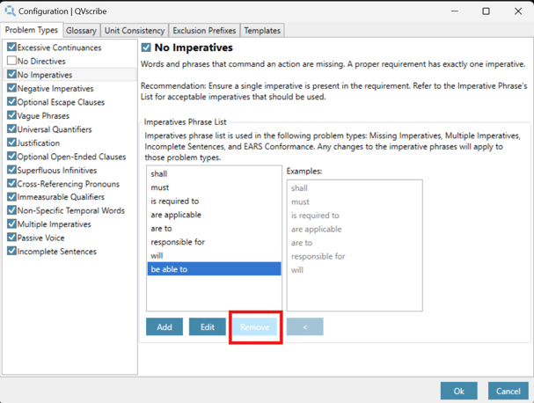
Task: Toggle the Immeasurable Qualifiers checkbox
Action: pos(11,196)
